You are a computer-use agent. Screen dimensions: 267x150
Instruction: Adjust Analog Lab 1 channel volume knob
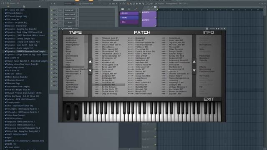[56, 10]
